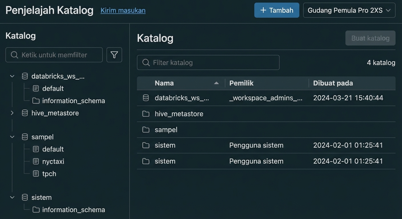402x219 pixels.
Task: Click the database icon beside the sampel catalog
Action: (25, 137)
